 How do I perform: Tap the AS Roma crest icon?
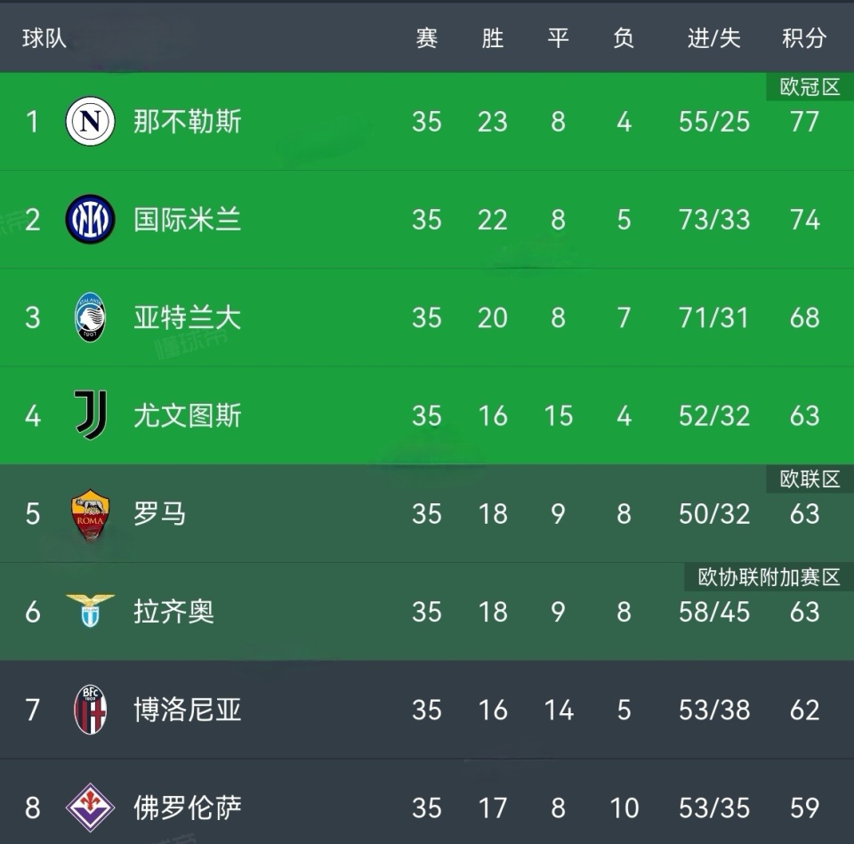pos(90,513)
